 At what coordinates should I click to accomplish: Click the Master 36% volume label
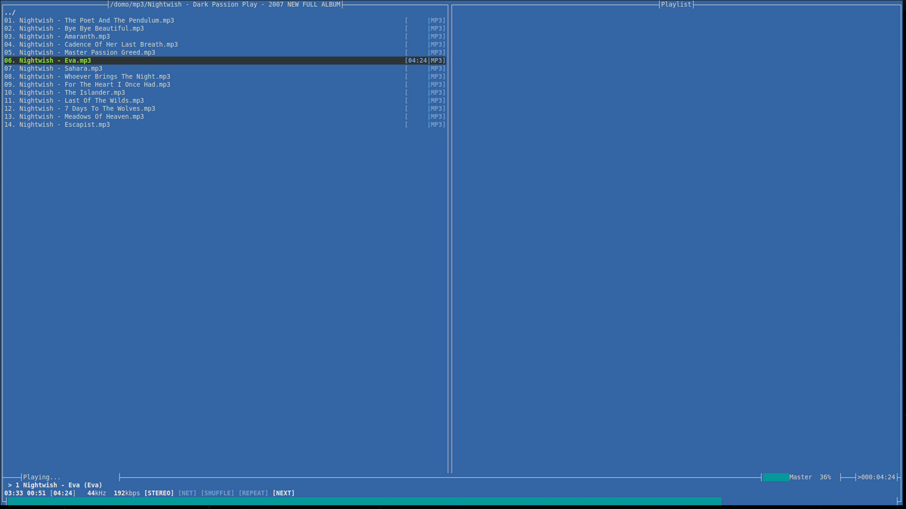[810, 477]
